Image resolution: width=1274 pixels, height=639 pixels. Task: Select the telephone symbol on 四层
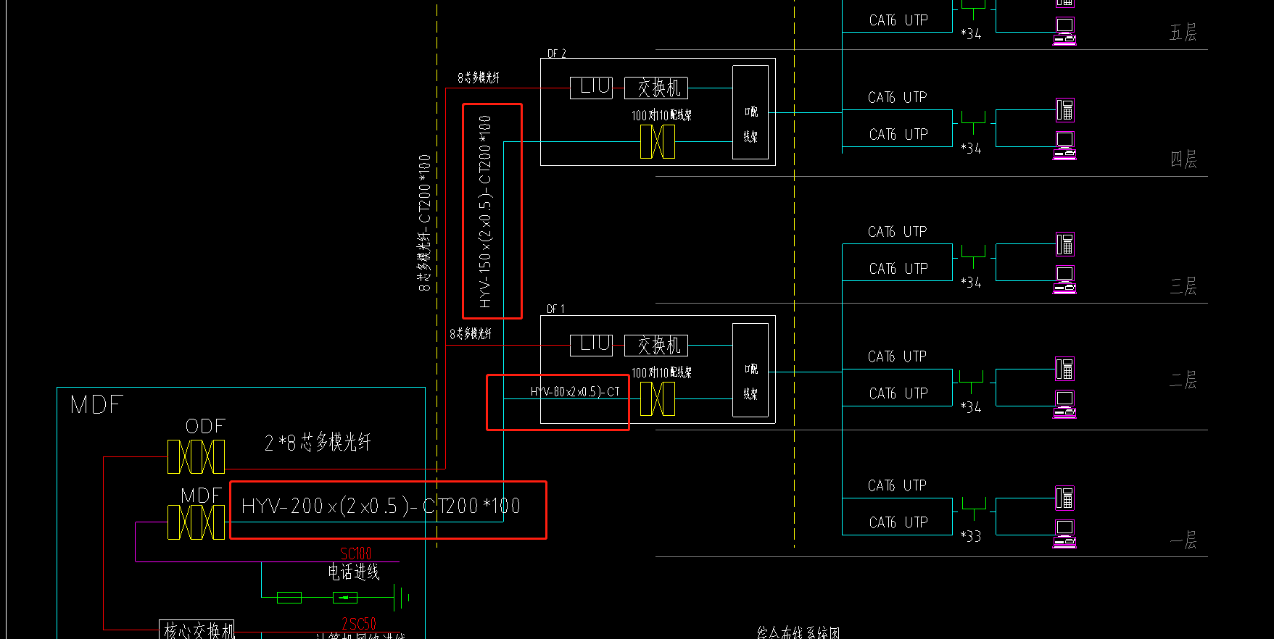(x=1064, y=110)
